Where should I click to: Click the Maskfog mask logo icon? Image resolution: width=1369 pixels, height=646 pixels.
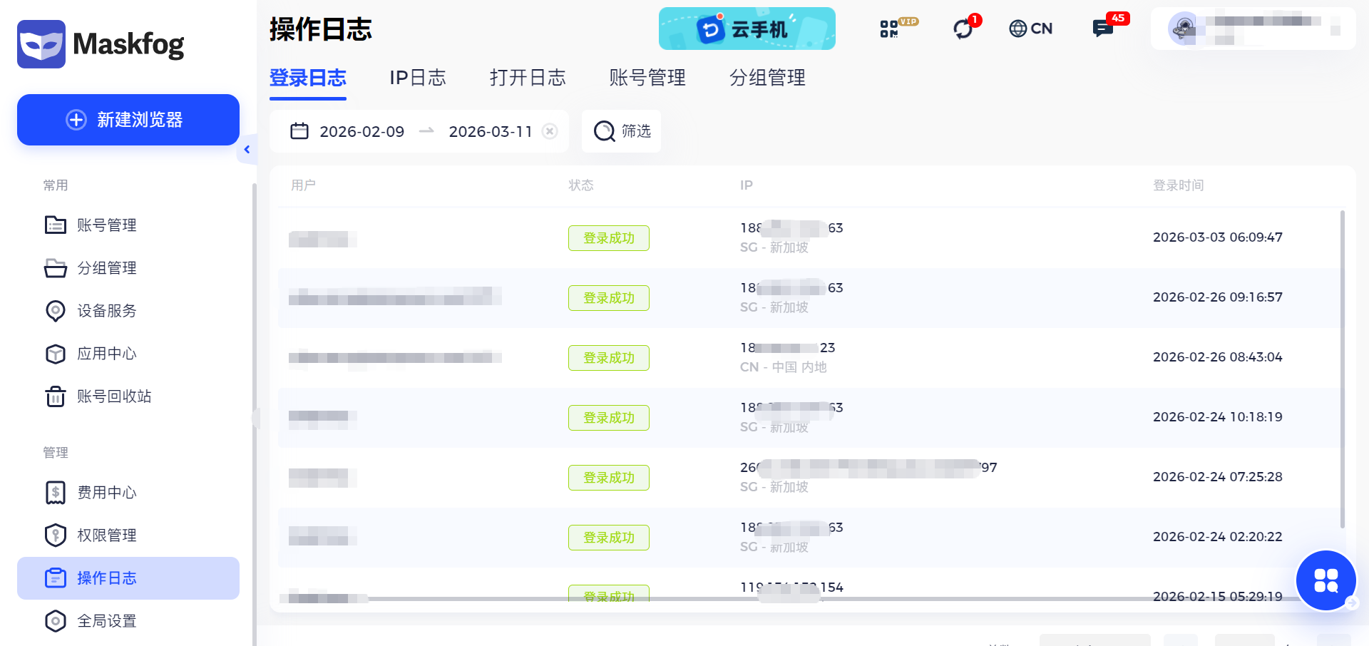click(x=41, y=44)
